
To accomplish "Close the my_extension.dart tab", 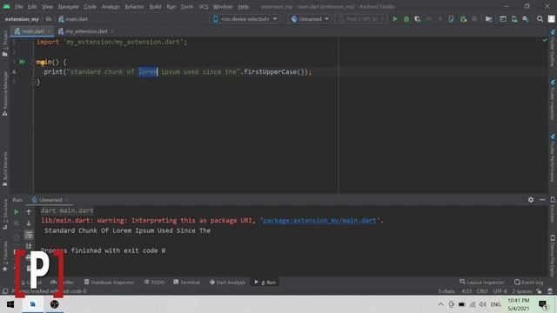I will 112,31.
